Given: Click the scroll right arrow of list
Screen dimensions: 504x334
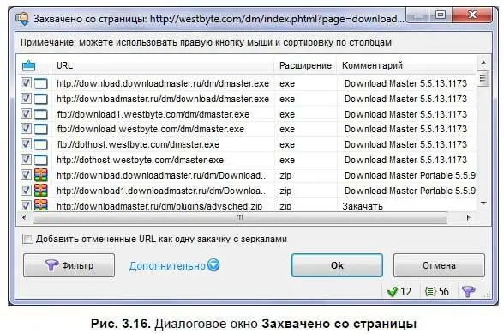Looking at the screenshot, I should (x=468, y=217).
